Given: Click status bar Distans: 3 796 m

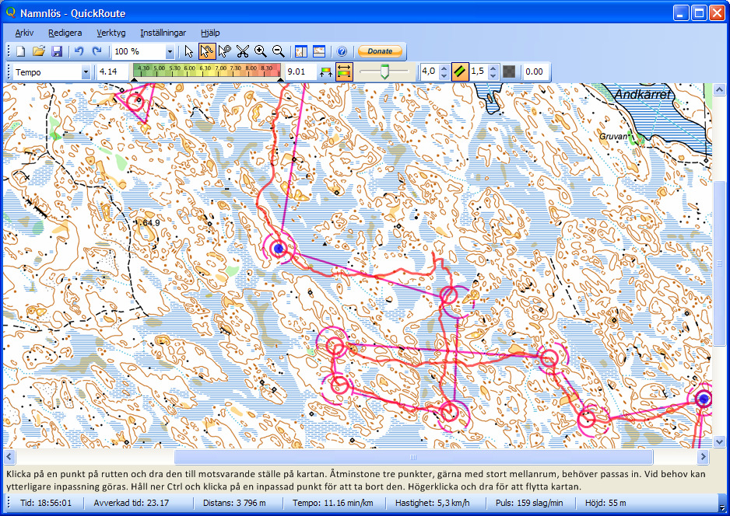Looking at the screenshot, I should click(234, 503).
